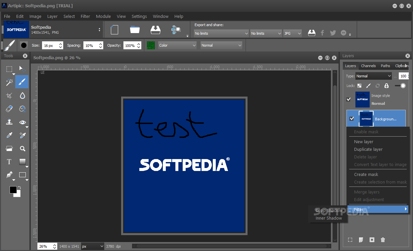Click the layer opacity slider knob
This screenshot has width=413, height=251.
click(x=402, y=86)
